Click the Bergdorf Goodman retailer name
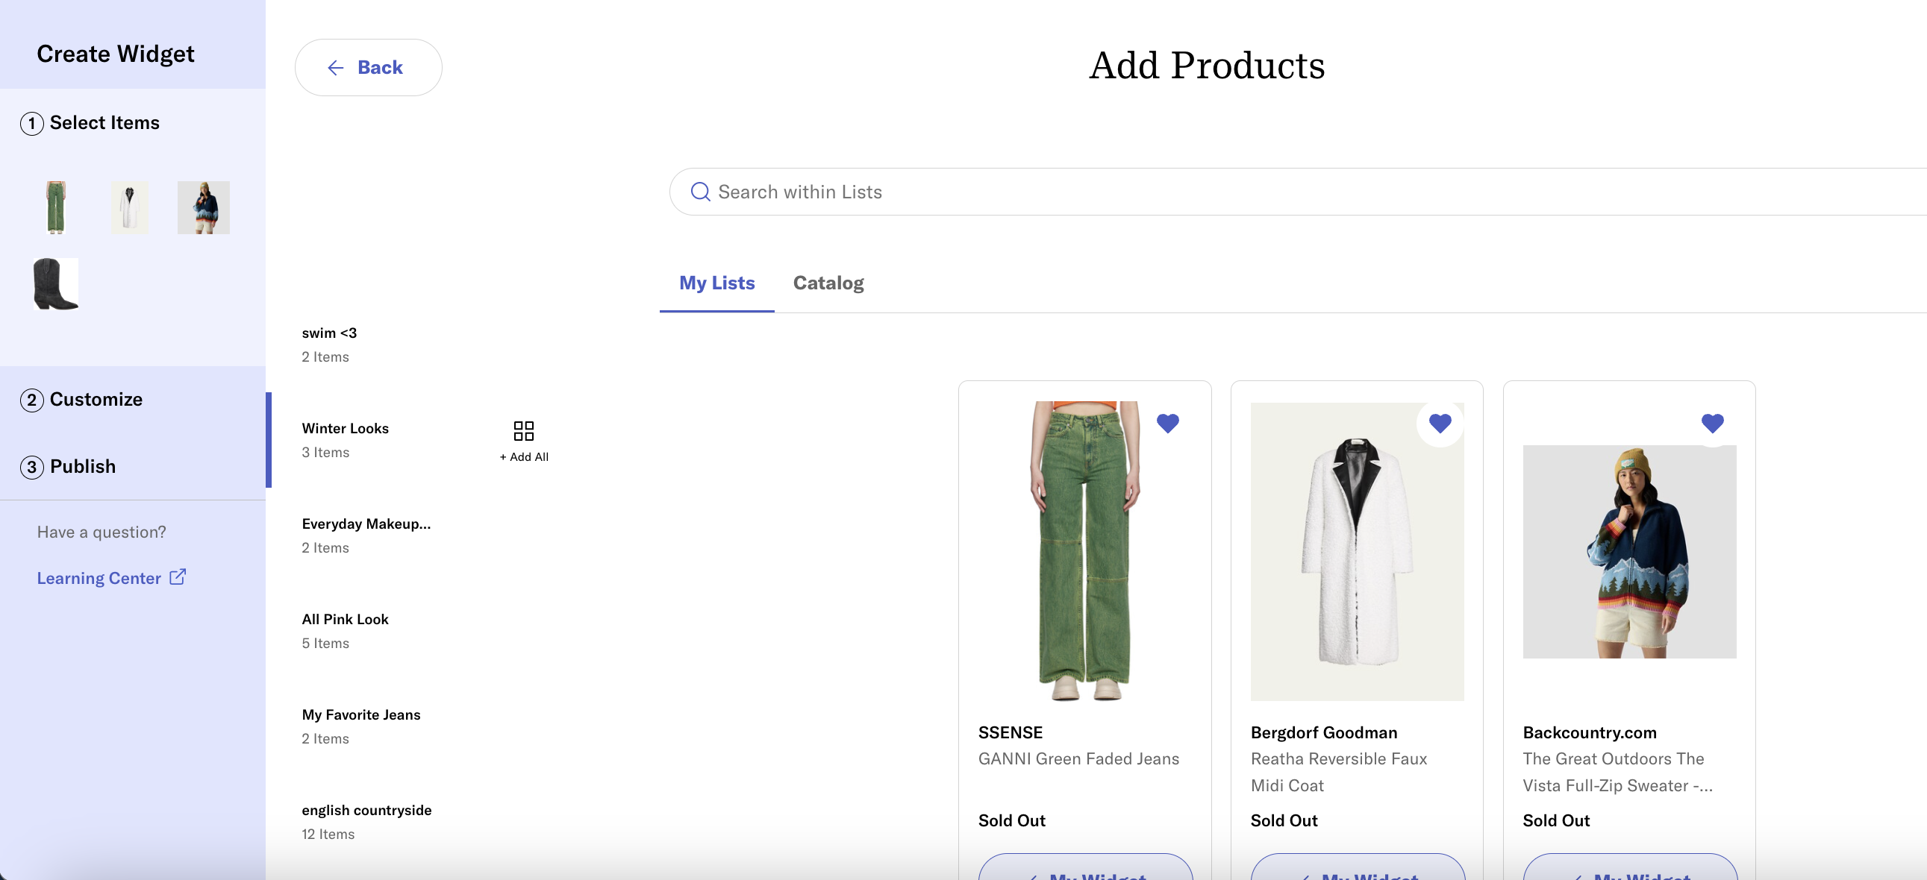Screen dimensions: 1927x880 1323,732
